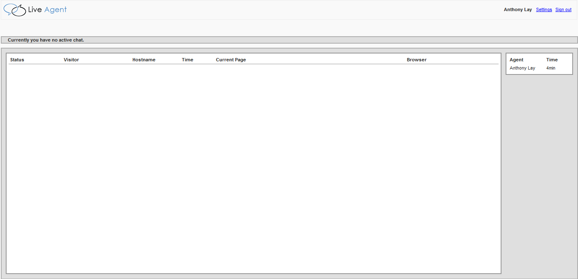This screenshot has height=279, width=578.
Task: Click the Anthony Lay name in the header
Action: point(518,9)
